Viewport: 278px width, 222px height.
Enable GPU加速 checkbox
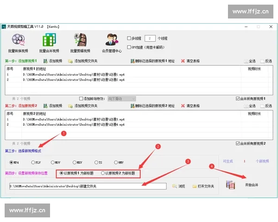pyautogui.click(x=129, y=47)
